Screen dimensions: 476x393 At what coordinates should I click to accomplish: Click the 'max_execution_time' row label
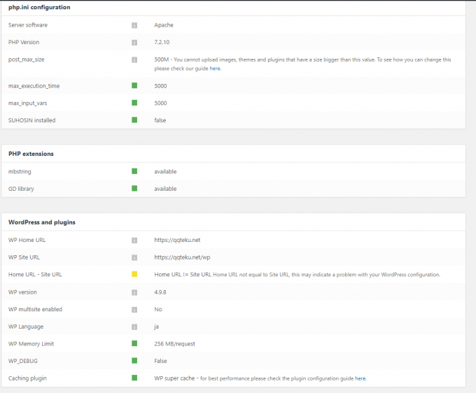click(34, 86)
